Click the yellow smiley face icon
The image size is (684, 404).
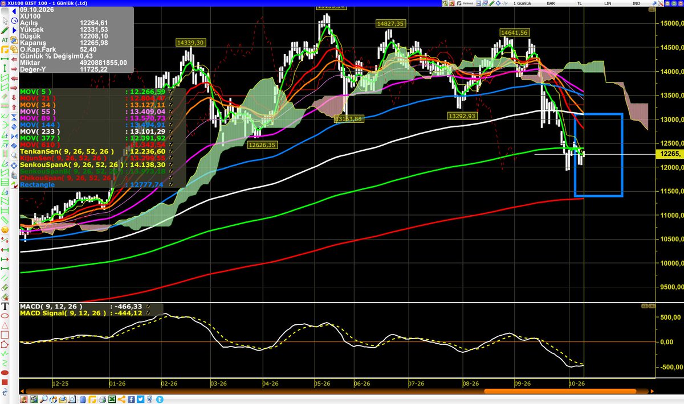point(5,229)
